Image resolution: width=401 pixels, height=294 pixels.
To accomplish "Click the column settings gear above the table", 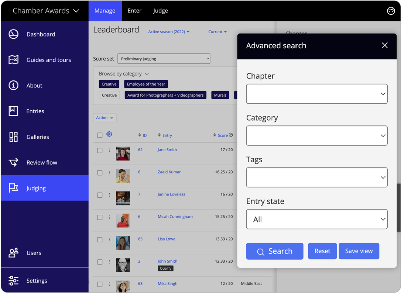I will pyautogui.click(x=109, y=134).
